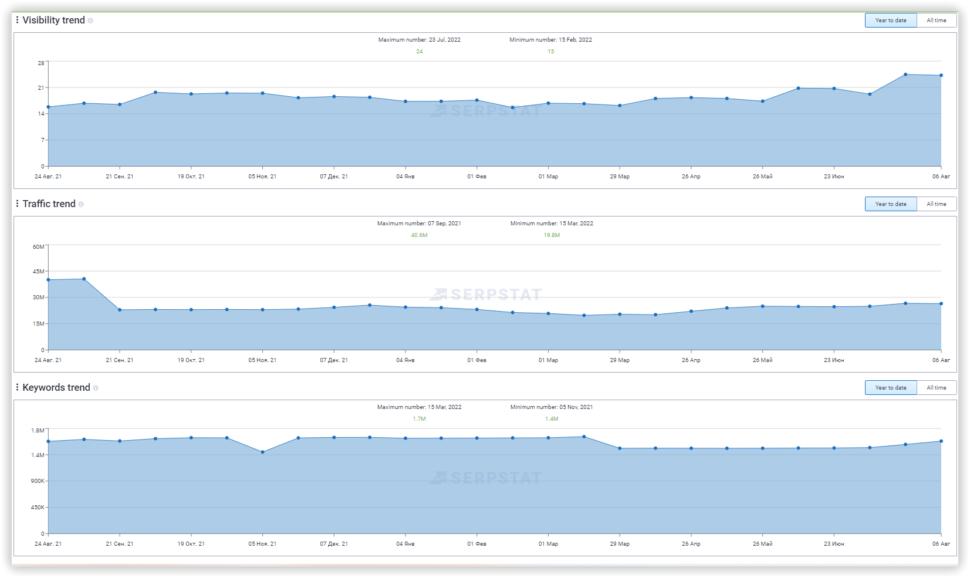Open the Visibility trend info tooltip icon

coord(90,21)
